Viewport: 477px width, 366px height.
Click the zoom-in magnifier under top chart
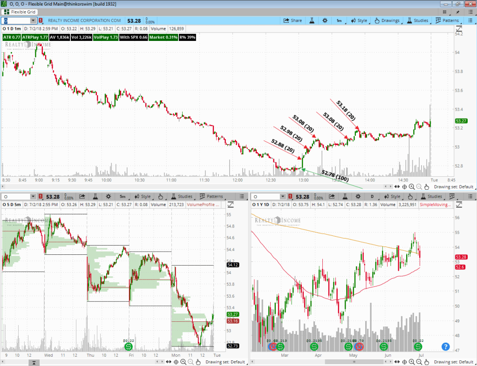(x=412, y=186)
